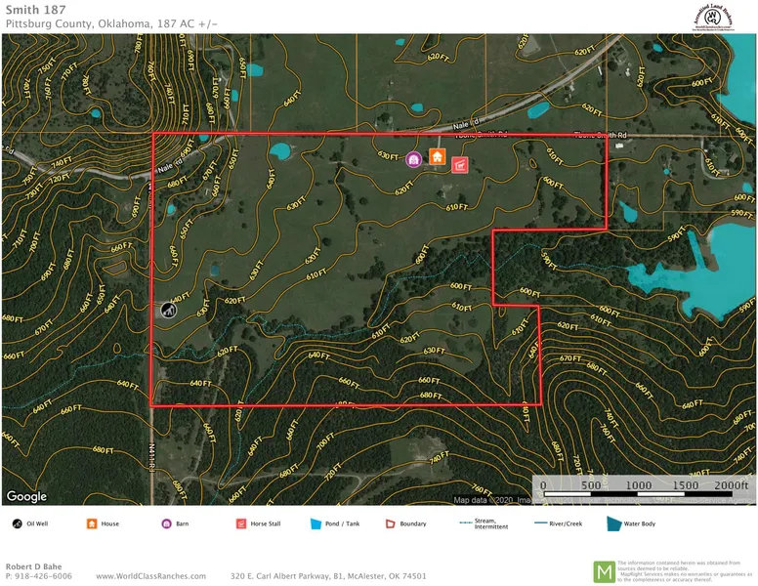Screen dimensions: 758x586
Task: Click the River/Creek legend entry
Action: (559, 523)
